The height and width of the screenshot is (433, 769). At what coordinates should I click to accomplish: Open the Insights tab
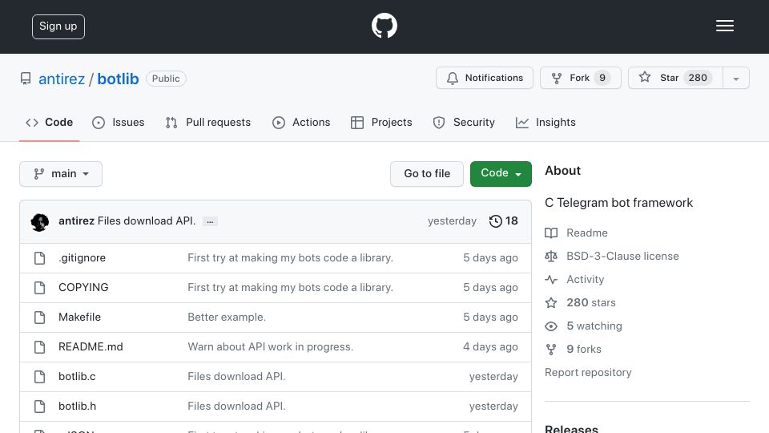click(x=546, y=122)
